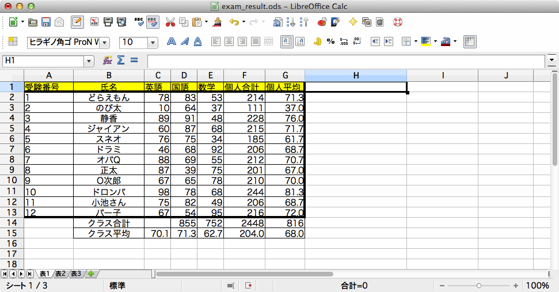
Task: Open the Function Wizard
Action: pyautogui.click(x=107, y=60)
